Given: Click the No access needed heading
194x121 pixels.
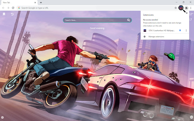Looking at the screenshot, I should [x=150, y=20].
